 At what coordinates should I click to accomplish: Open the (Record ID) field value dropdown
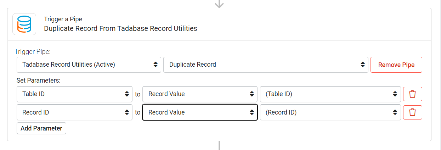(330, 112)
